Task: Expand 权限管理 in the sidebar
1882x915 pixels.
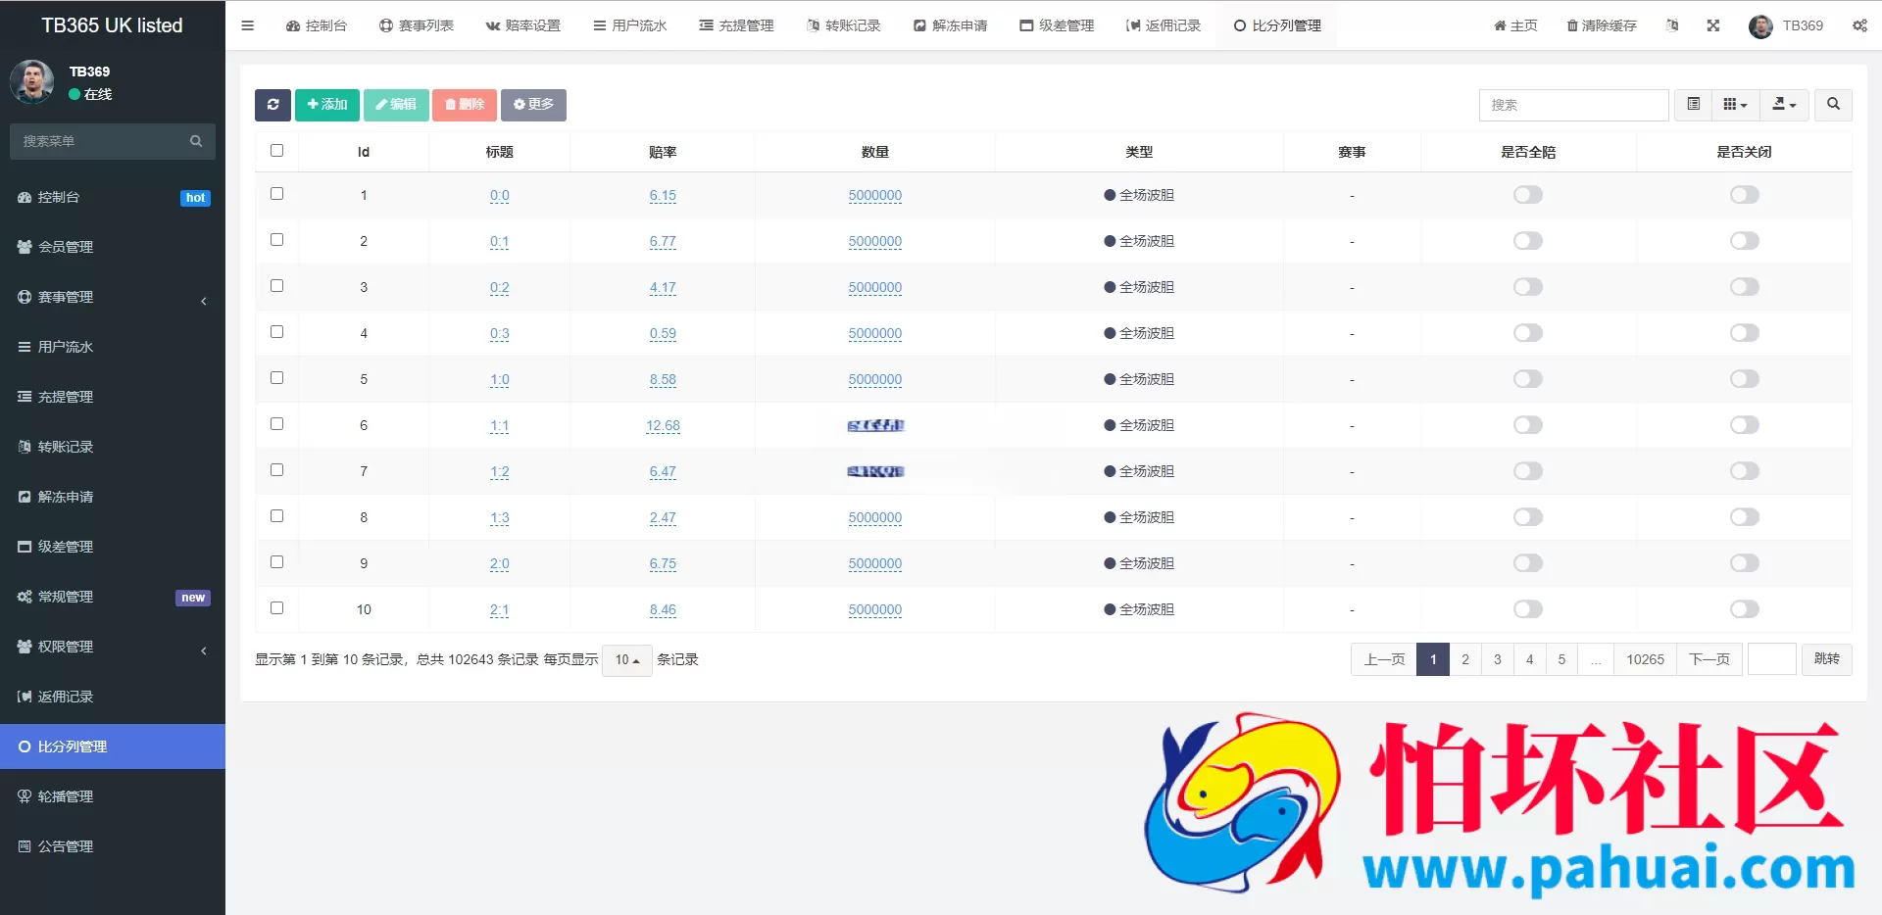Action: point(113,647)
